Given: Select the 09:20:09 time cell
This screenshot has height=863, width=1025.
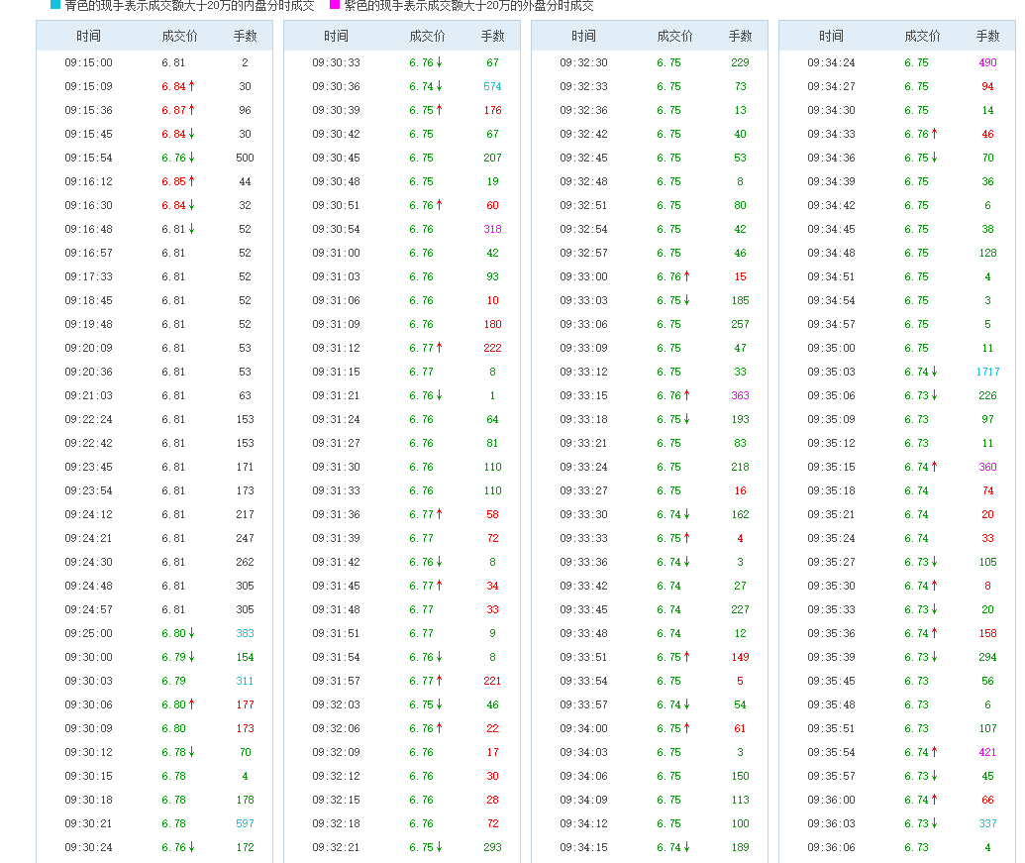Looking at the screenshot, I should point(88,348).
